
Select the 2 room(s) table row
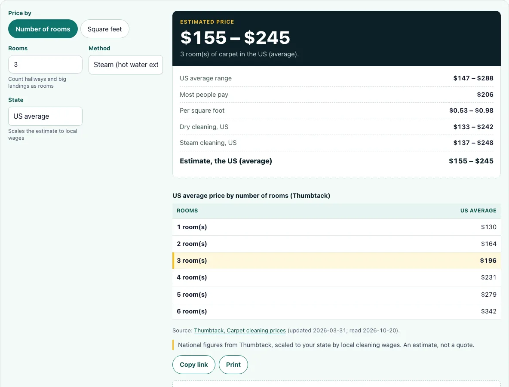point(337,244)
